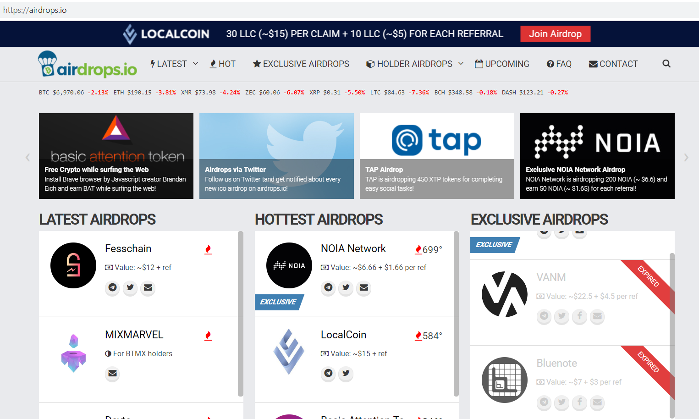The height and width of the screenshot is (419, 699).
Task: Go to next carousel slide arrow
Action: [x=686, y=157]
